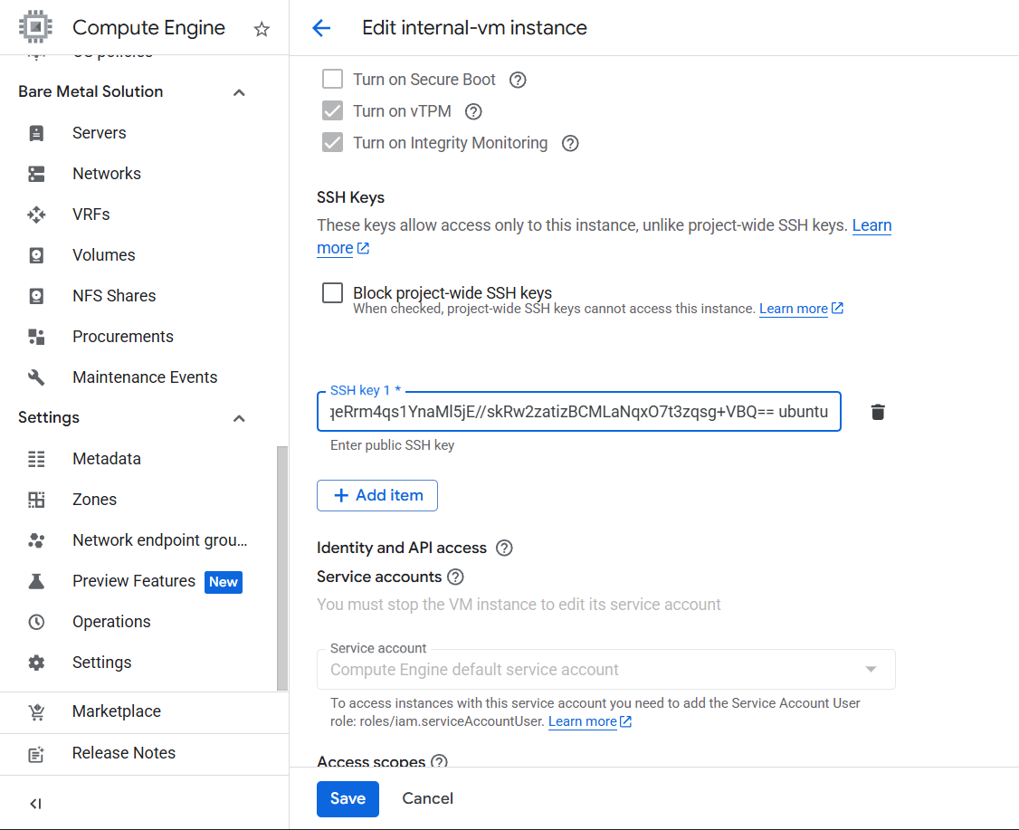Collapse the Bare Metal Solution section
1019x830 pixels.
pyautogui.click(x=239, y=92)
